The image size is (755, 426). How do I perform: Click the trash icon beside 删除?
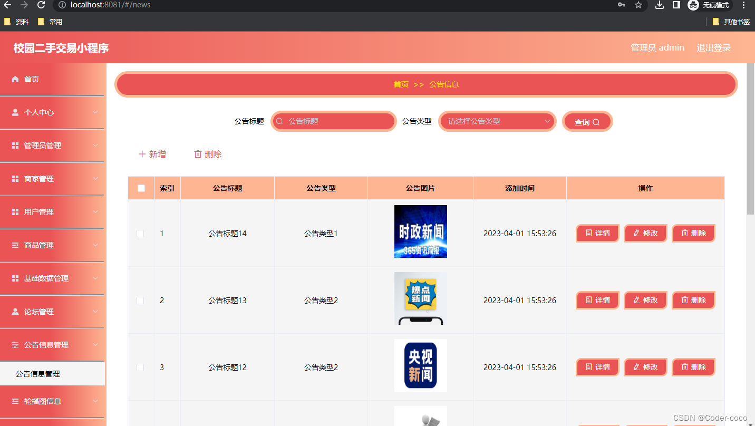(x=198, y=154)
